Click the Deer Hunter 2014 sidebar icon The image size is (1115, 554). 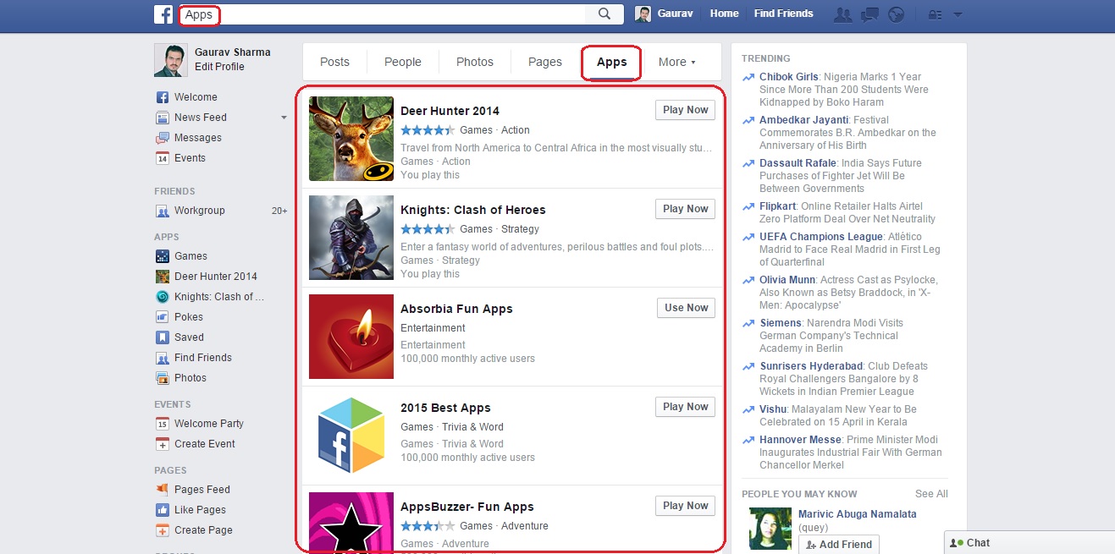click(163, 277)
